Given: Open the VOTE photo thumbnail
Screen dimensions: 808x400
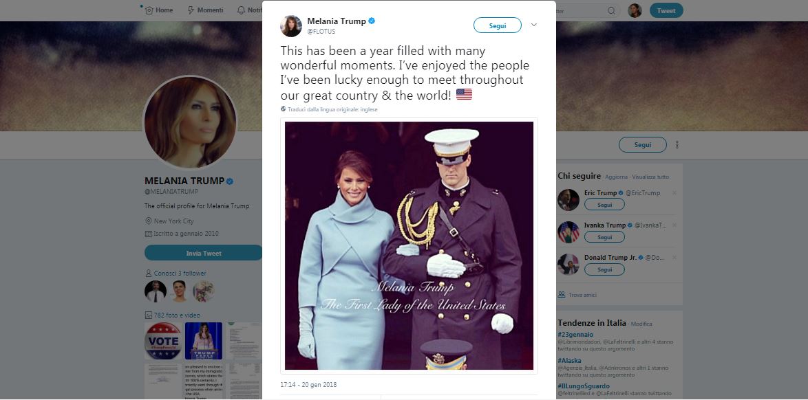Looking at the screenshot, I should coord(163,341).
